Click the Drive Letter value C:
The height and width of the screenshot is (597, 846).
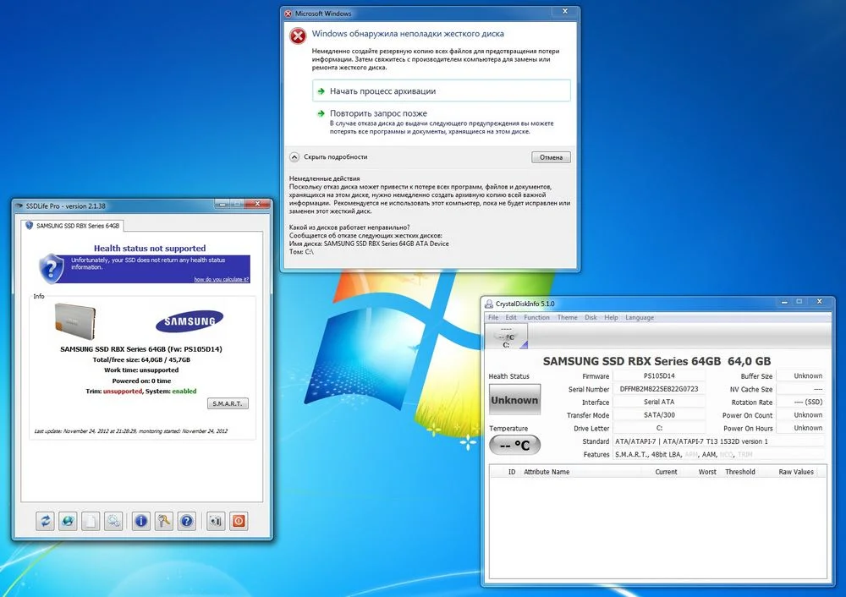tap(659, 428)
